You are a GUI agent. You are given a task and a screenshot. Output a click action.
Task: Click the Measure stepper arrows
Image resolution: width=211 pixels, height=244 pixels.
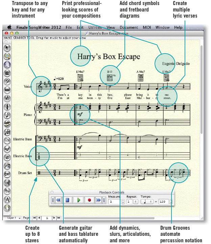[x=123, y=202]
